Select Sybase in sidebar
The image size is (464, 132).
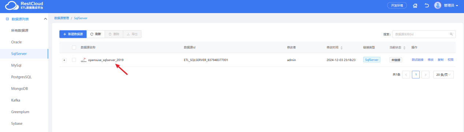[x=24, y=123]
